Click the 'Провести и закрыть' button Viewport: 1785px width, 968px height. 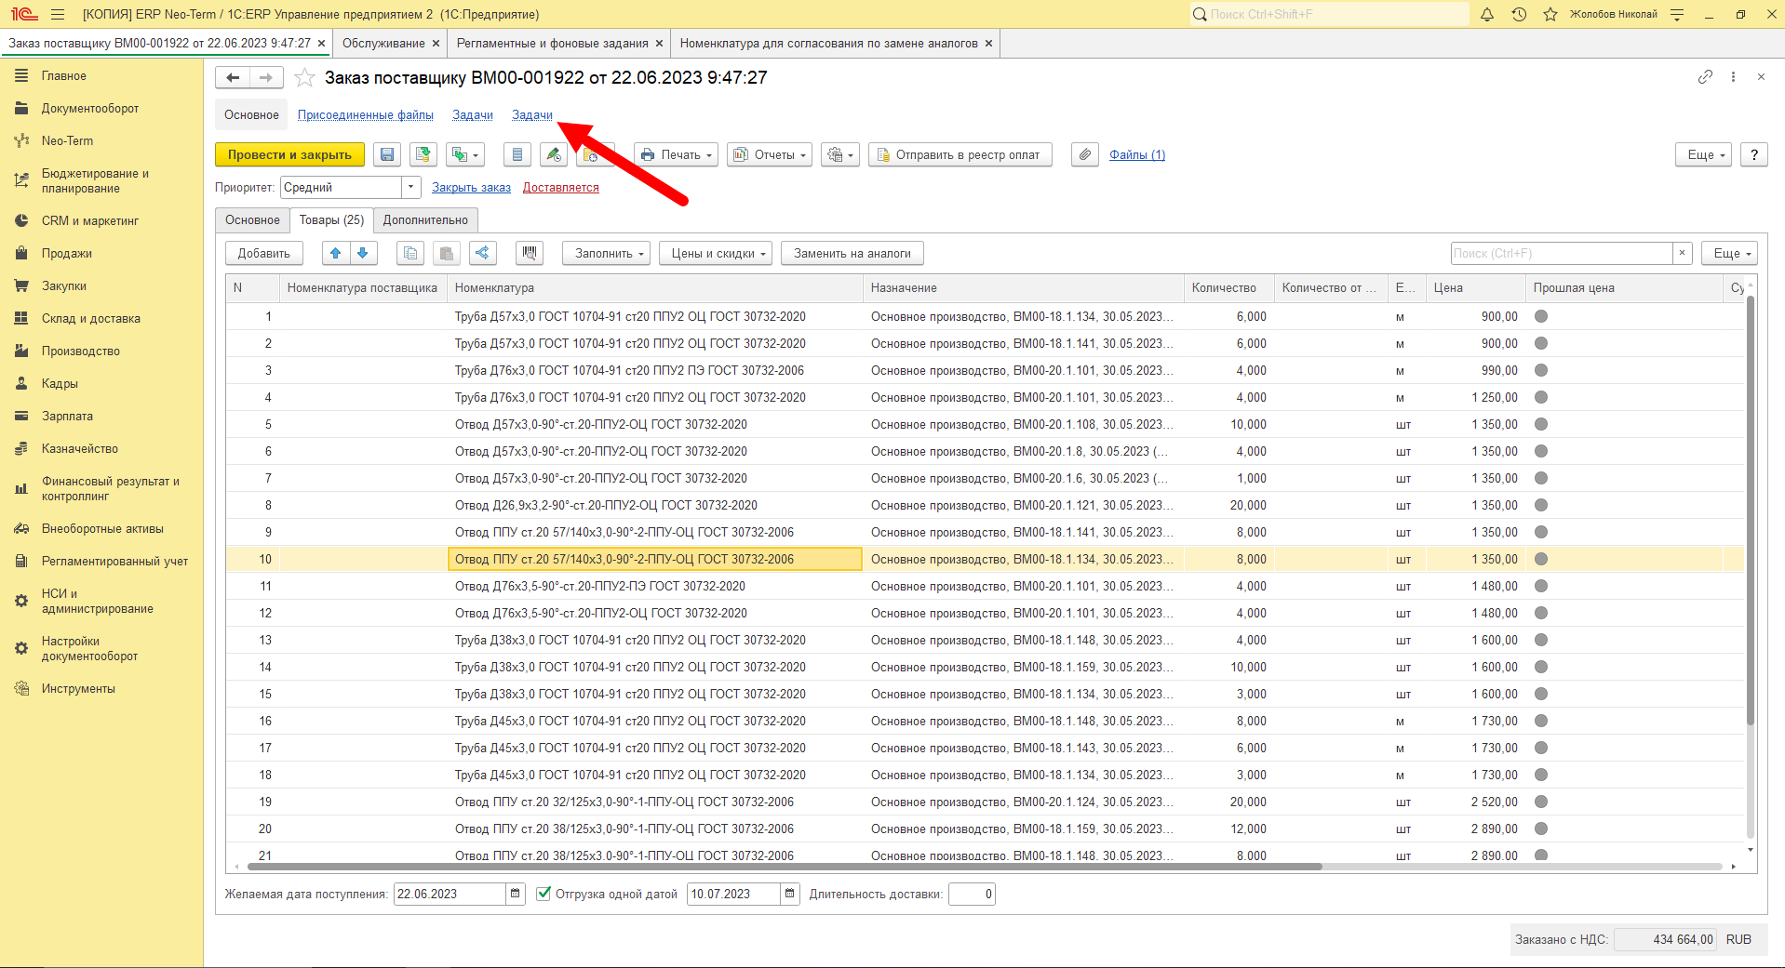(x=289, y=155)
